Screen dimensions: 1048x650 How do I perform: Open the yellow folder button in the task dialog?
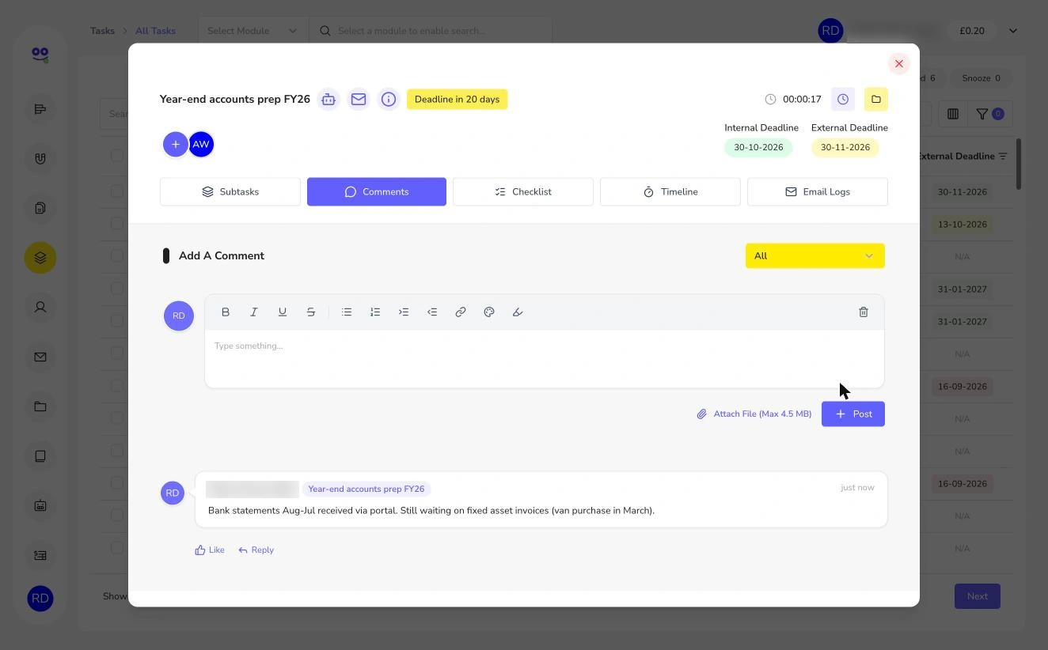[876, 100]
